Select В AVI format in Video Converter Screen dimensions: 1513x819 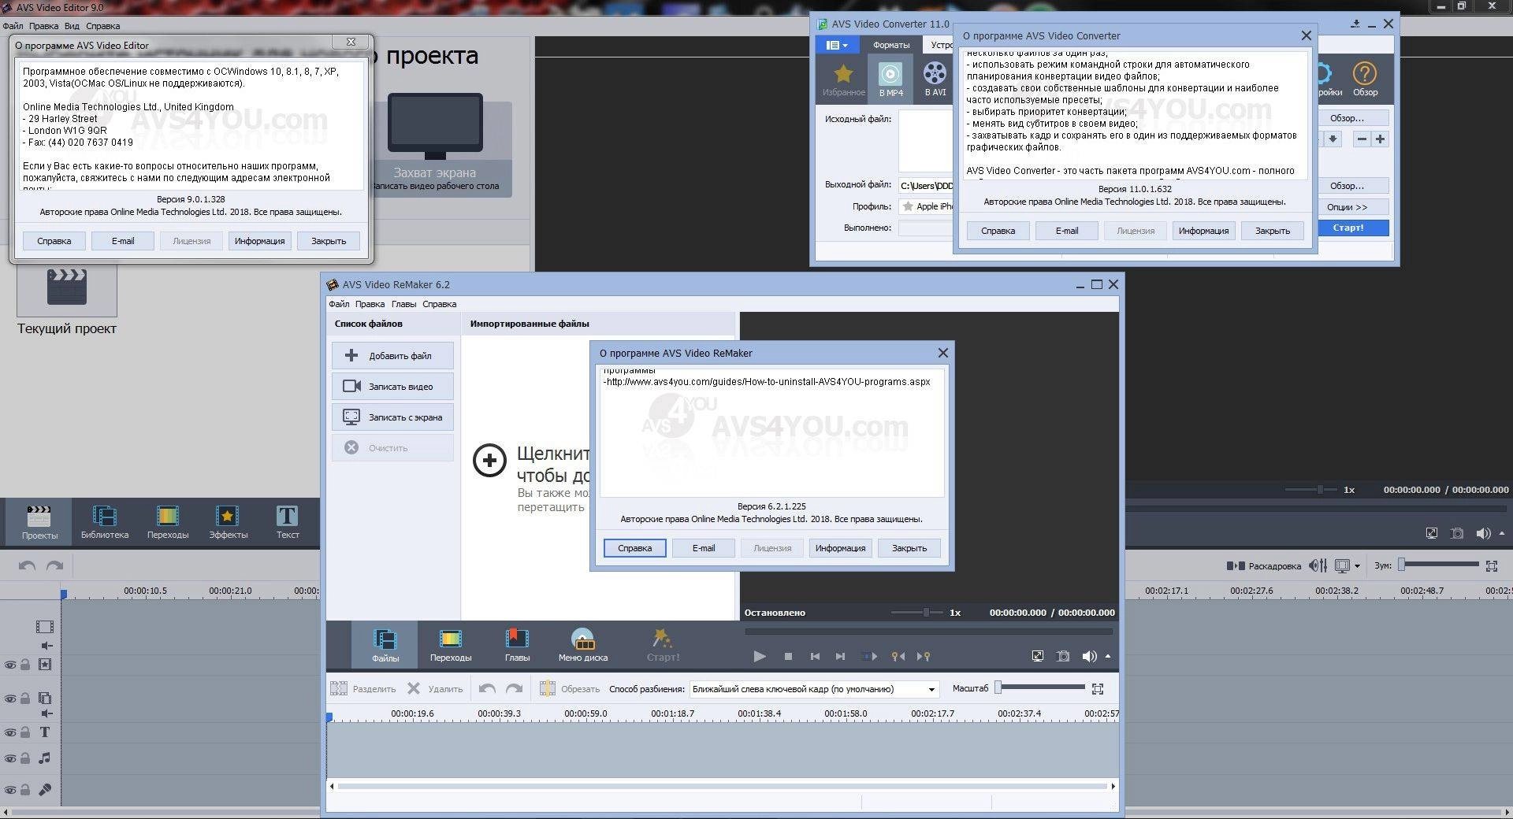[935, 79]
